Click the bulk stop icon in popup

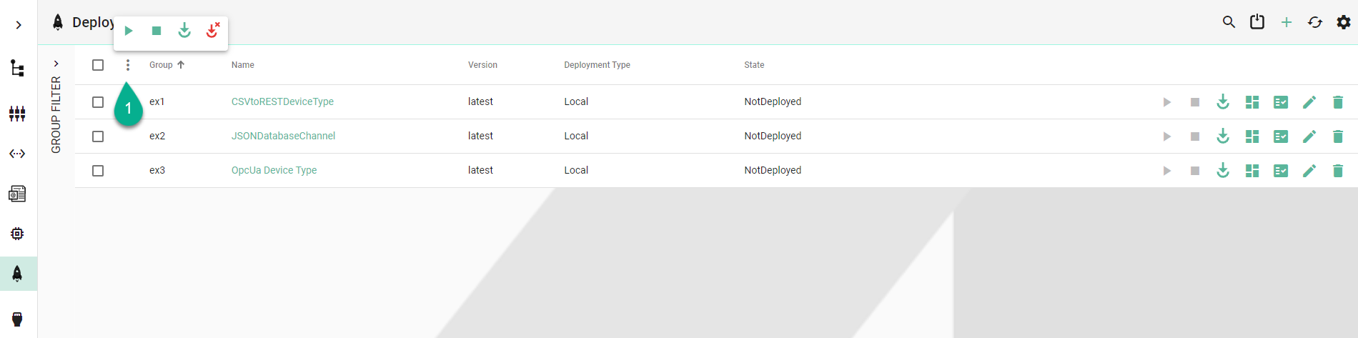(157, 31)
